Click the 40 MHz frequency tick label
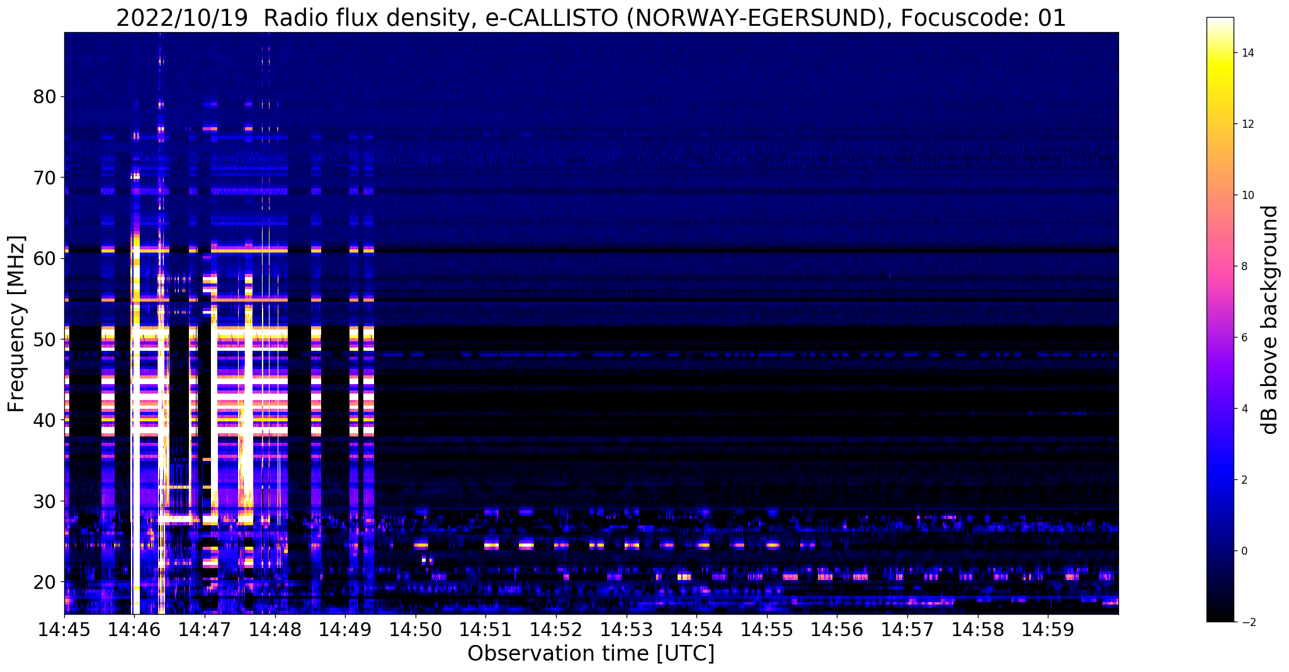The width and height of the screenshot is (1289, 672). (x=45, y=419)
